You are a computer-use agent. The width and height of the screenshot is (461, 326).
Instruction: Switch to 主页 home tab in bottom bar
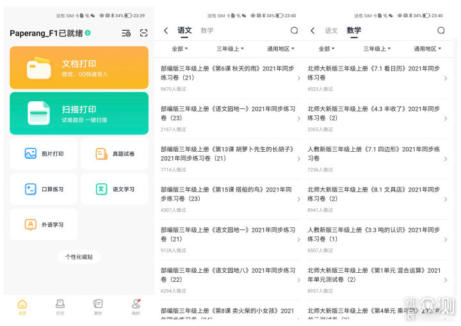[22, 307]
